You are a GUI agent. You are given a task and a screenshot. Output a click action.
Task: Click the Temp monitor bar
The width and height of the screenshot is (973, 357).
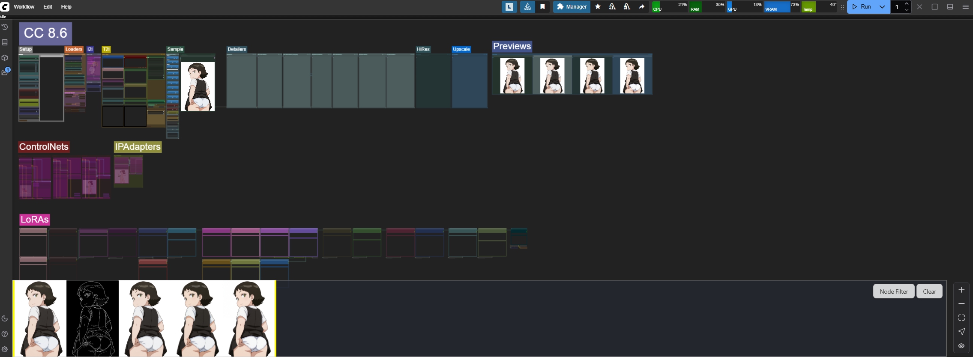819,7
